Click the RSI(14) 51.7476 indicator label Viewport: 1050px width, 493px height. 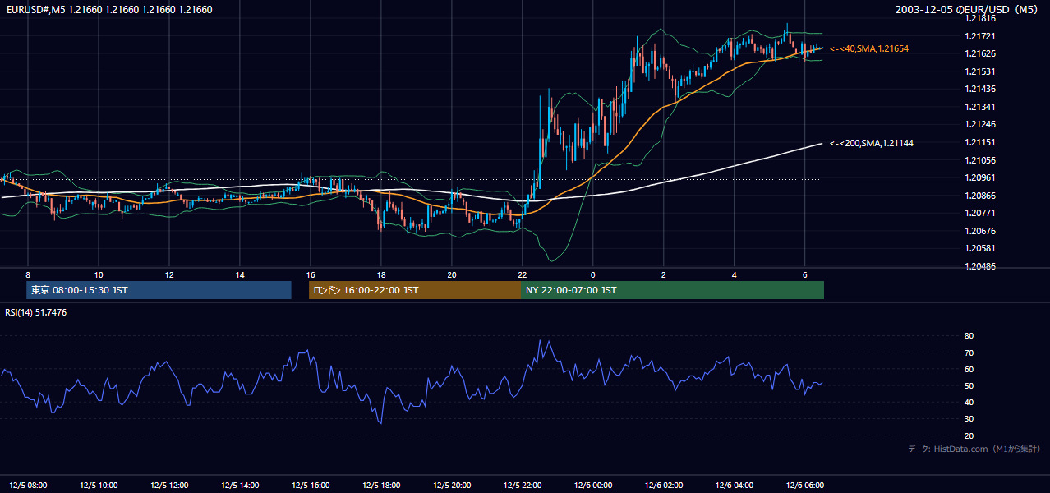36,312
